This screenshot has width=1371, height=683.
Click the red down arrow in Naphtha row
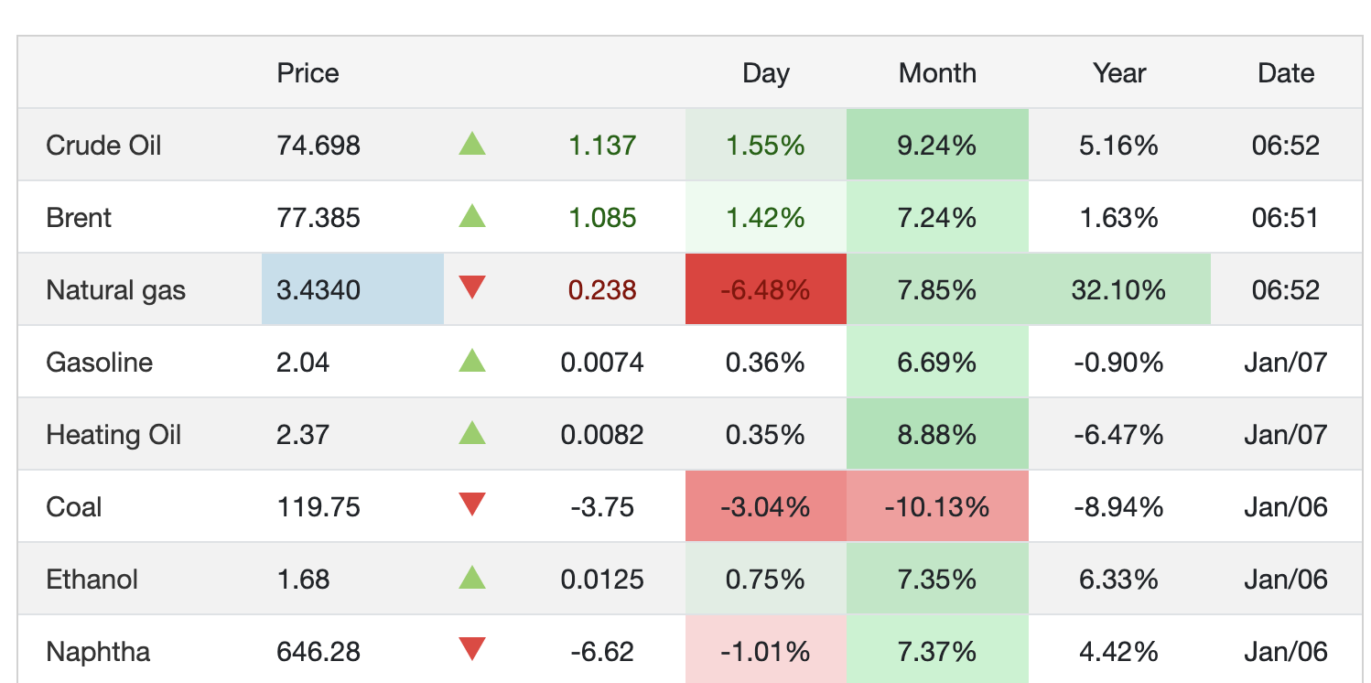coord(472,650)
